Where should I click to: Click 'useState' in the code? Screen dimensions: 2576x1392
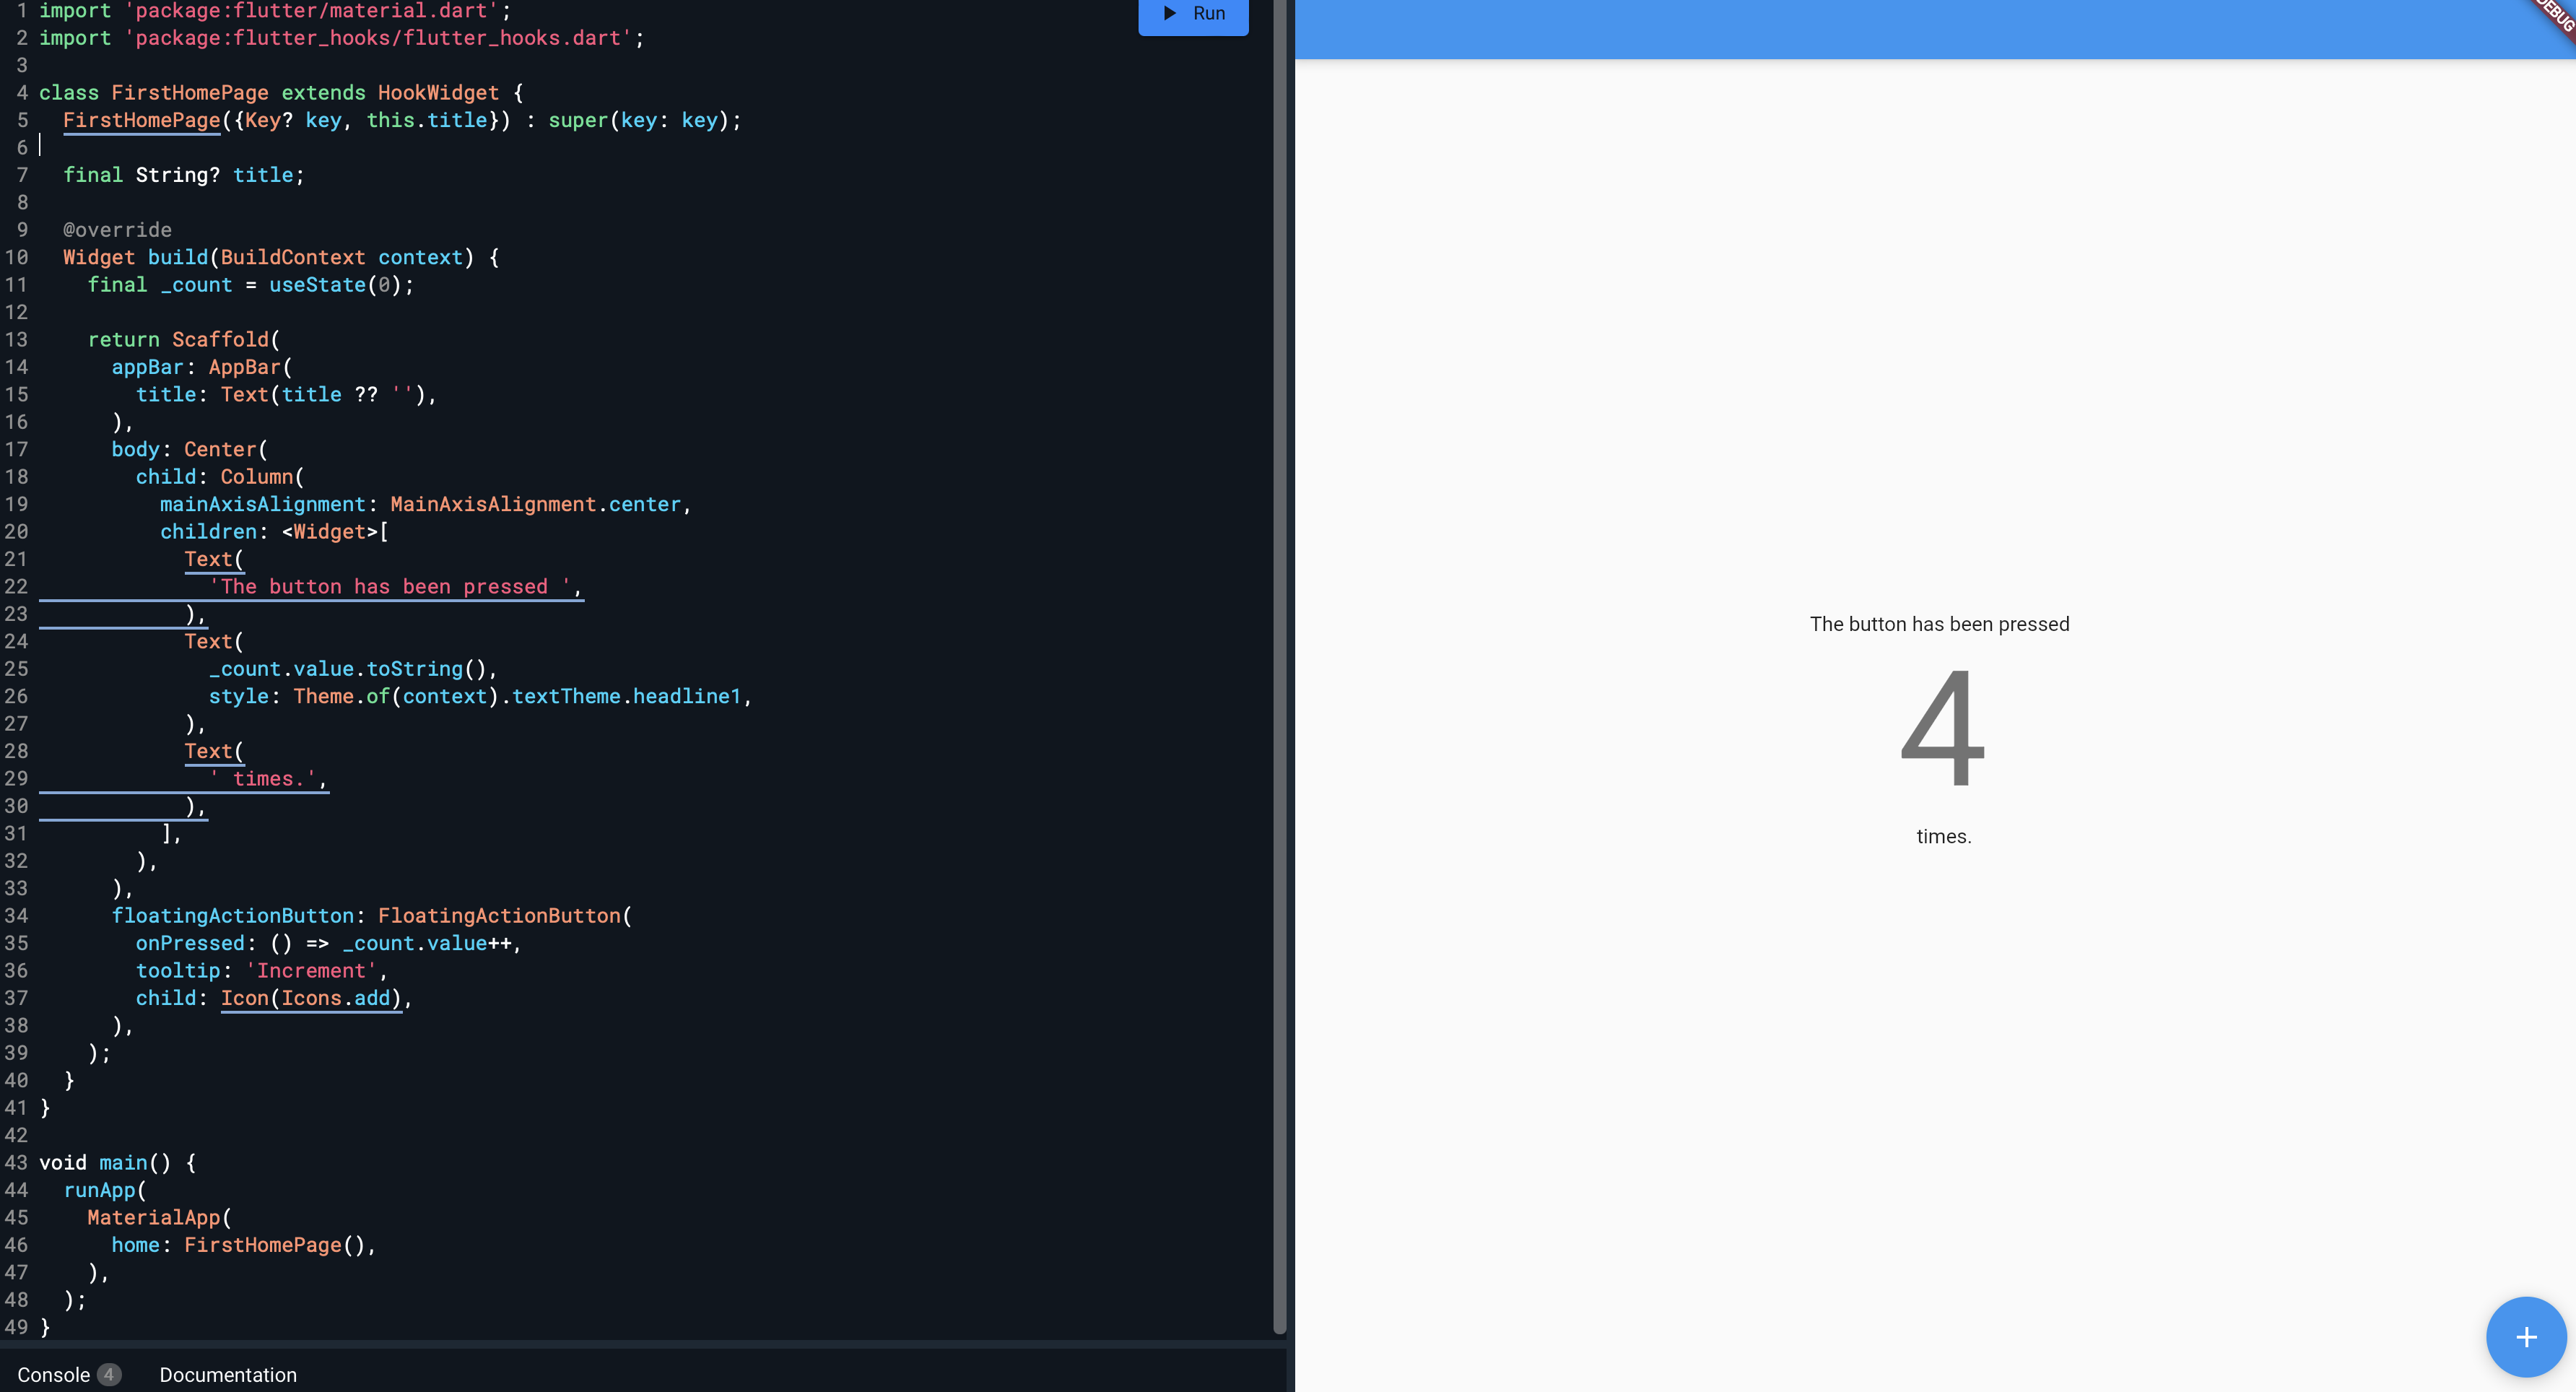coord(317,285)
